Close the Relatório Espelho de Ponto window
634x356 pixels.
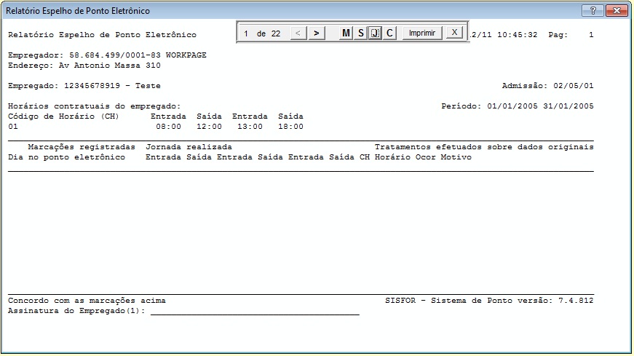(x=617, y=10)
